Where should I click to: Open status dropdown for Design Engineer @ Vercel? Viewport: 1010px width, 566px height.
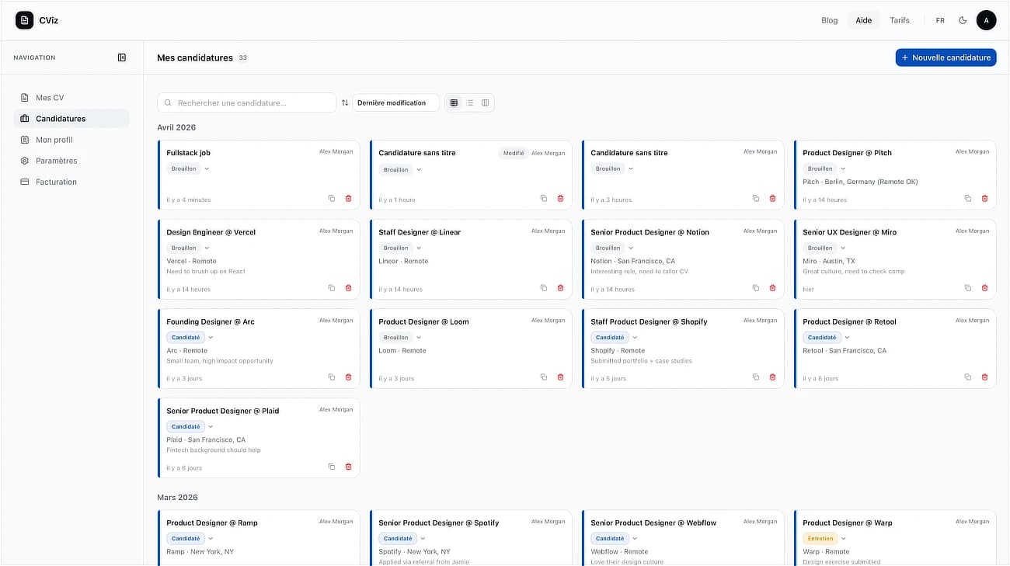coord(189,248)
